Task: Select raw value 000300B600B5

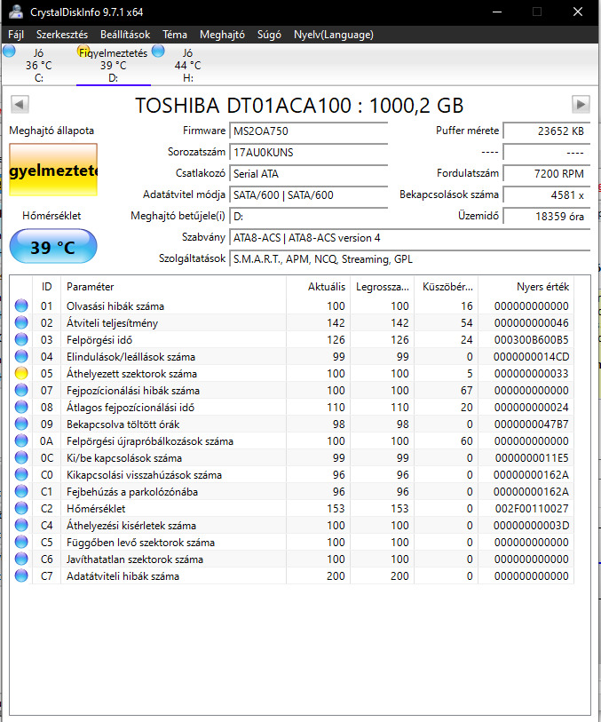Action: click(532, 340)
